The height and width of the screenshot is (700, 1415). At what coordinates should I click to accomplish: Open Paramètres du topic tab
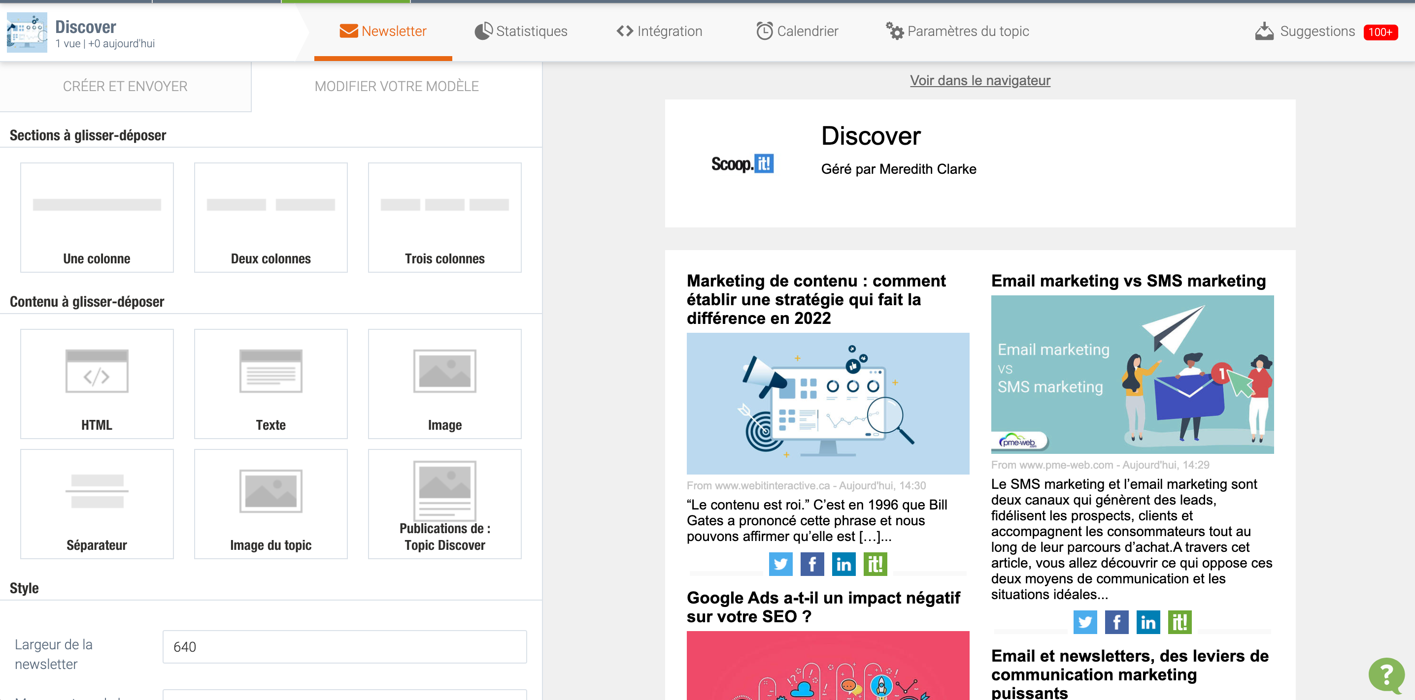point(957,32)
